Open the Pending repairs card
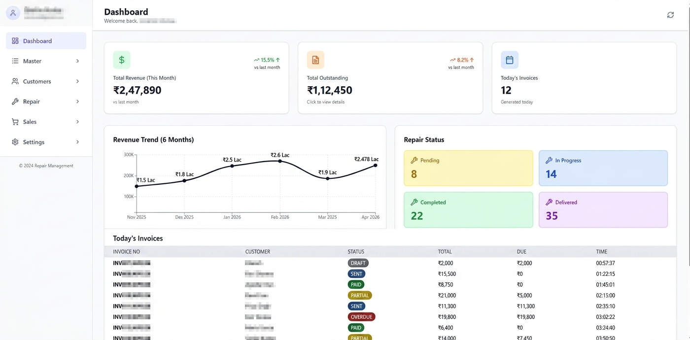690x340 pixels. 468,168
